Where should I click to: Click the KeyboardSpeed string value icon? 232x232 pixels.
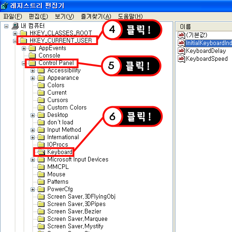[181, 59]
